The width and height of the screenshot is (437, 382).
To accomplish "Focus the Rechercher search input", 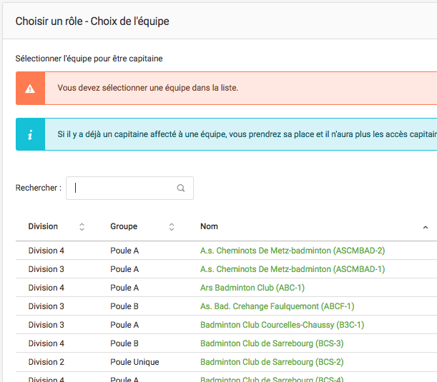I will coord(129,188).
